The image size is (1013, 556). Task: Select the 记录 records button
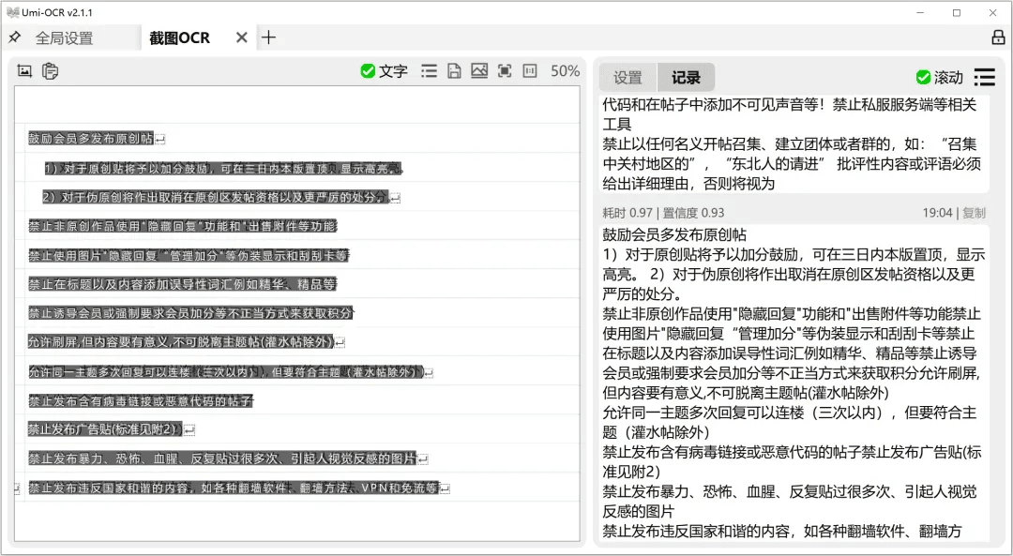[x=684, y=76]
